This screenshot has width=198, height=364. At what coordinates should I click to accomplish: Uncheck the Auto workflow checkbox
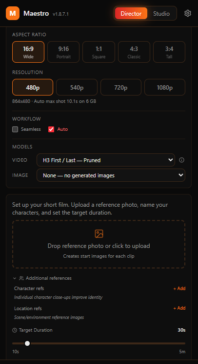pyautogui.click(x=51, y=129)
